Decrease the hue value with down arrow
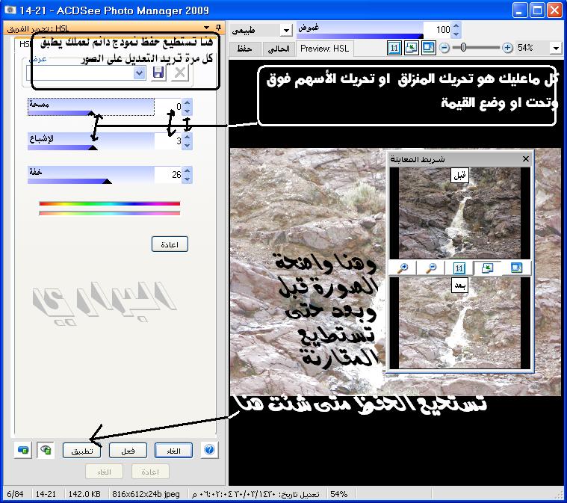Image resolution: width=567 pixels, height=503 pixels. (x=187, y=111)
